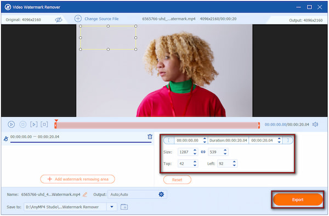Click the bracketed stop segment icon
Image resolution: width=329 pixels, height=216 pixels.
(44, 124)
